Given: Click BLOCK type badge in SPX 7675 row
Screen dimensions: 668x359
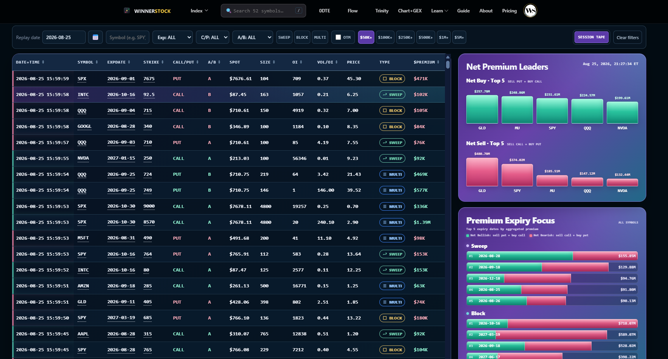Looking at the screenshot, I should [x=392, y=79].
